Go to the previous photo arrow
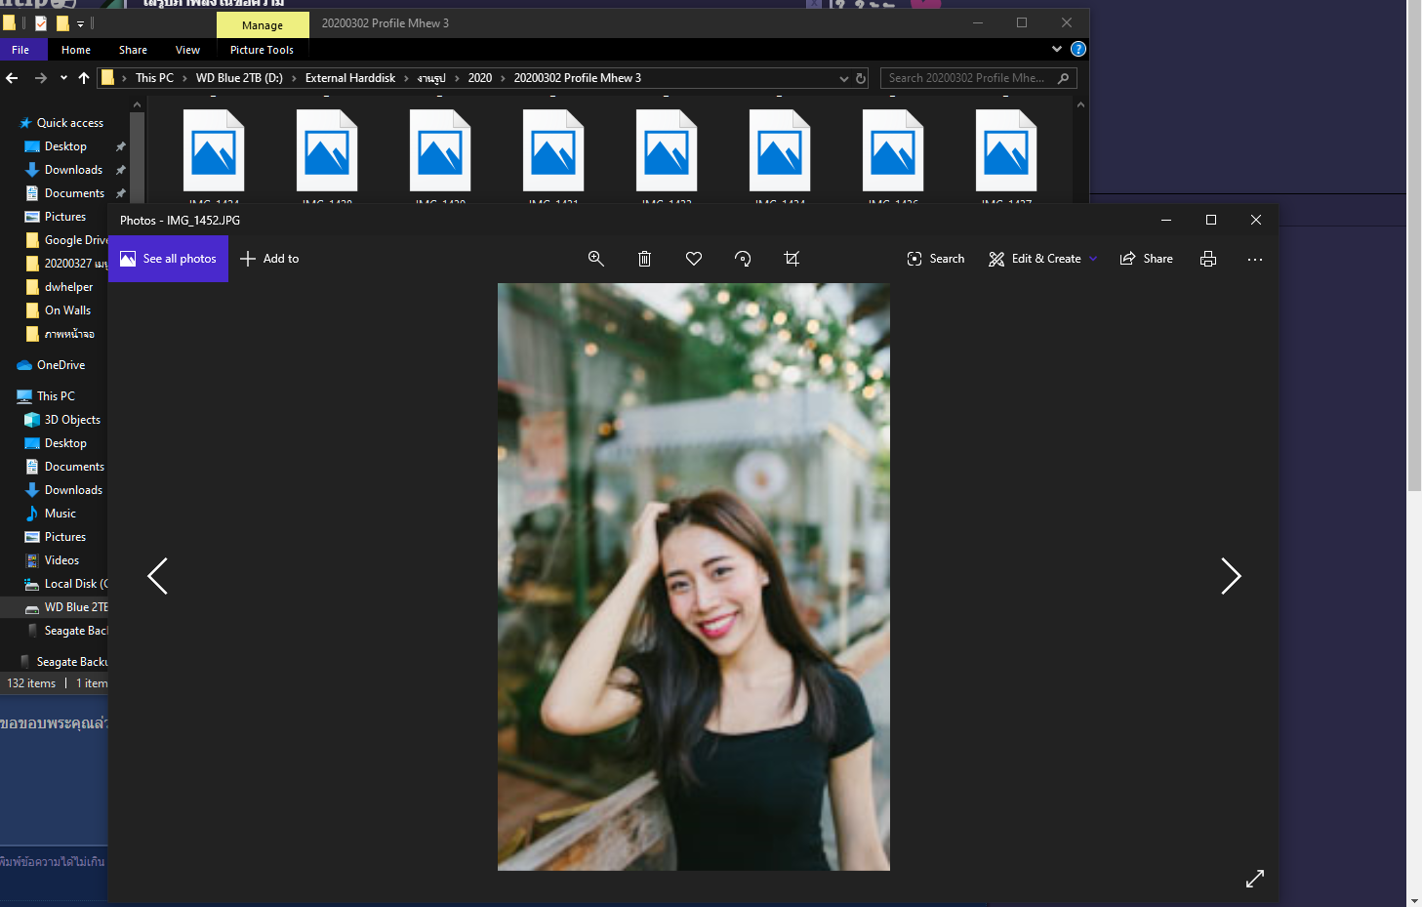The image size is (1422, 907). [x=157, y=576]
